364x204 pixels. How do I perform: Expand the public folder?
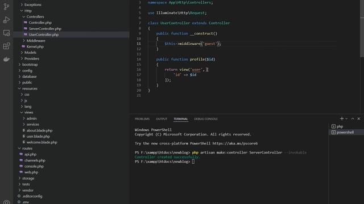(27, 82)
